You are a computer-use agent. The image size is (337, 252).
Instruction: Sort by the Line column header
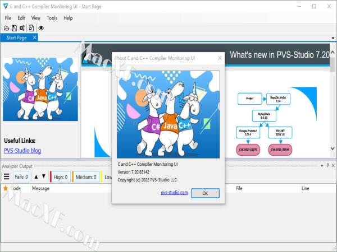(x=305, y=188)
